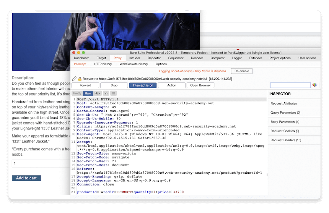Viewport: 329px width, 213px height.
Task: Open the Dashboard tab
Action: click(81, 58)
